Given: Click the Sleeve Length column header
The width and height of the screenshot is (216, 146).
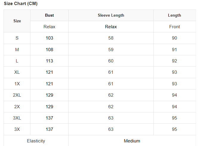Looking at the screenshot, I should 111,15.
